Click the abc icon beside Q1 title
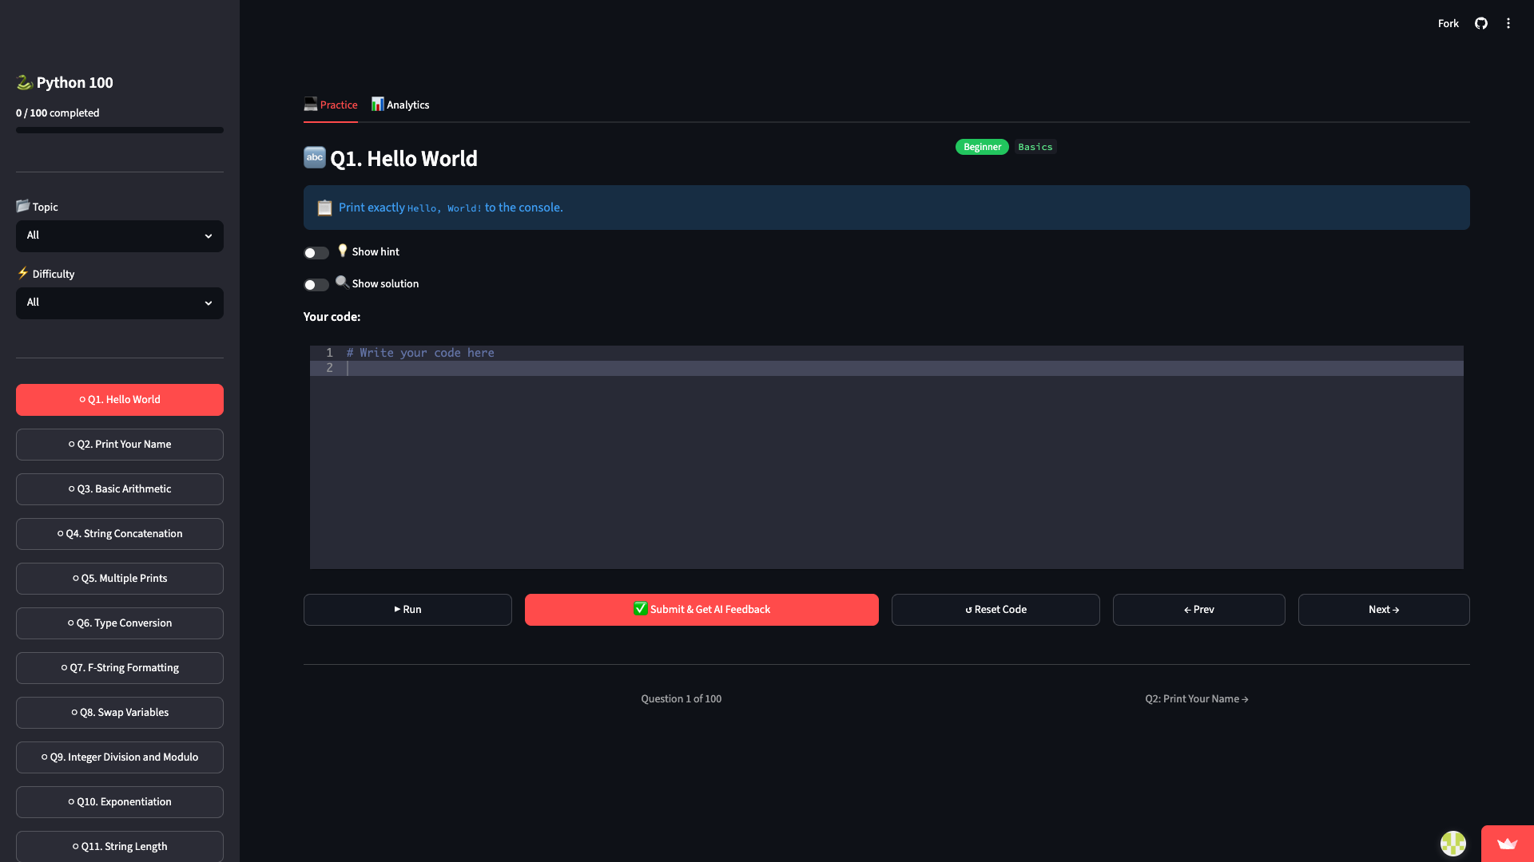 click(x=315, y=157)
